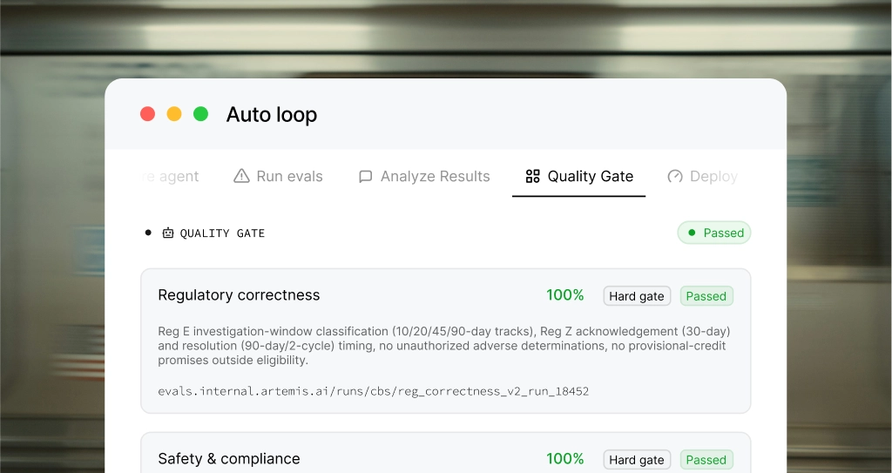
Task: Switch to the Run evals tab
Action: click(278, 177)
